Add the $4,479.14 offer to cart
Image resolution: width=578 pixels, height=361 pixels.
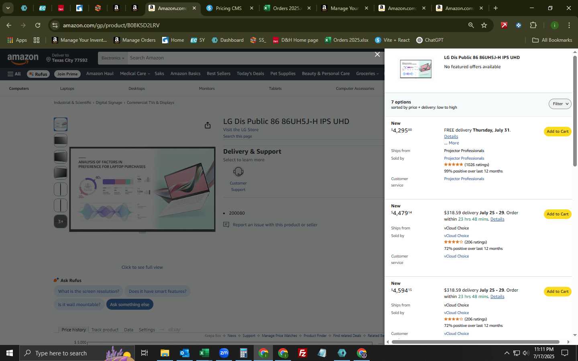point(558,214)
